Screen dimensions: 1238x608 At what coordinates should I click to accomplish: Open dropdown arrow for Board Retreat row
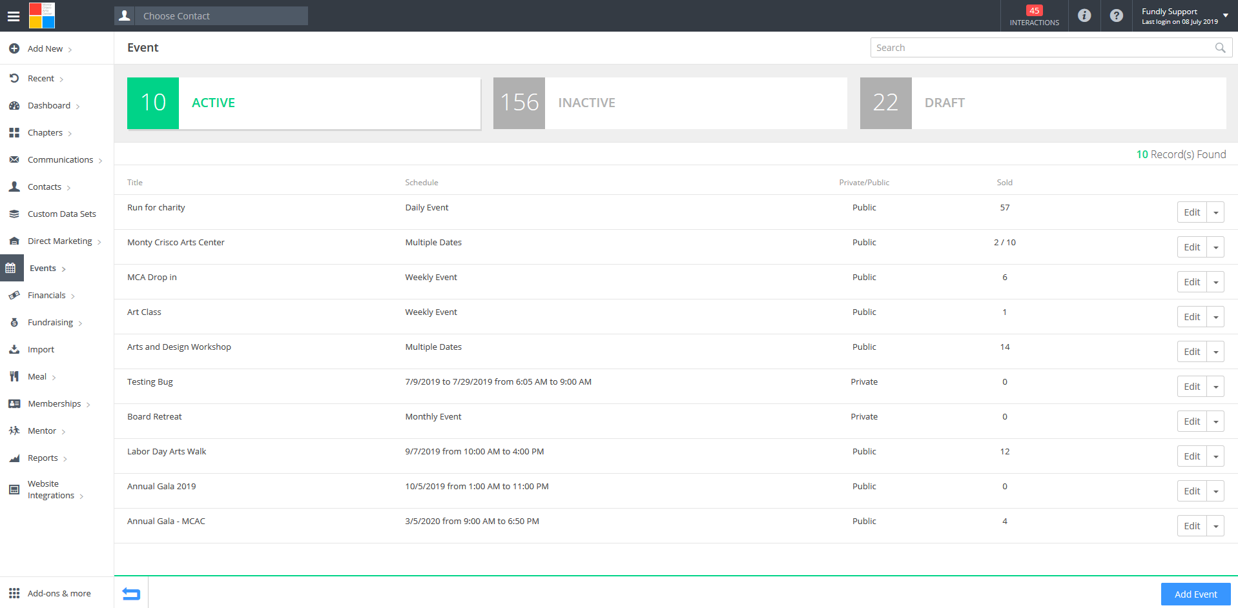1215,421
